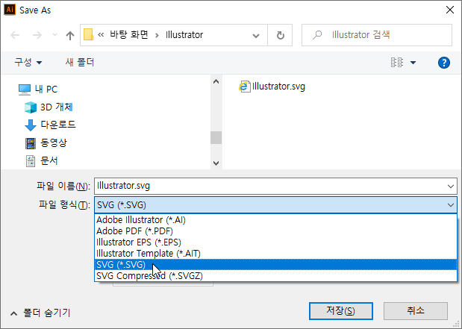Click the refresh address bar icon
462x329 pixels.
point(280,35)
